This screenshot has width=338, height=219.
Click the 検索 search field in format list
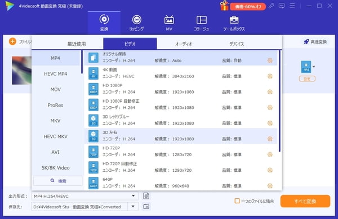(58, 181)
